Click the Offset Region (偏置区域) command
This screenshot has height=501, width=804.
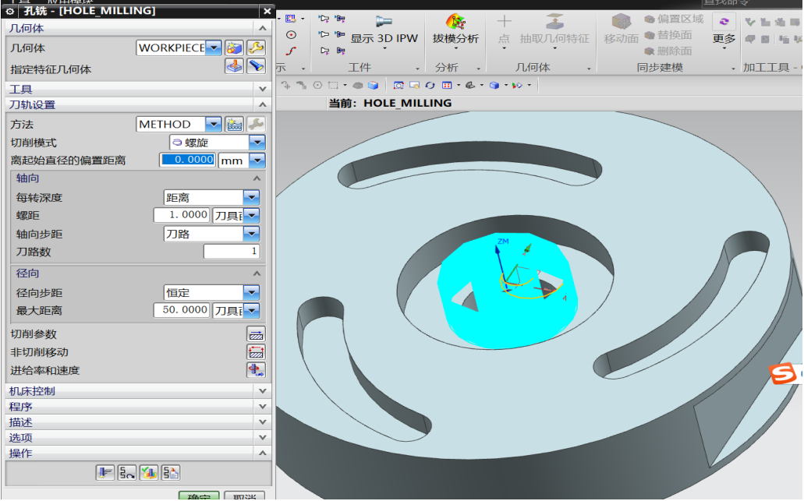674,19
